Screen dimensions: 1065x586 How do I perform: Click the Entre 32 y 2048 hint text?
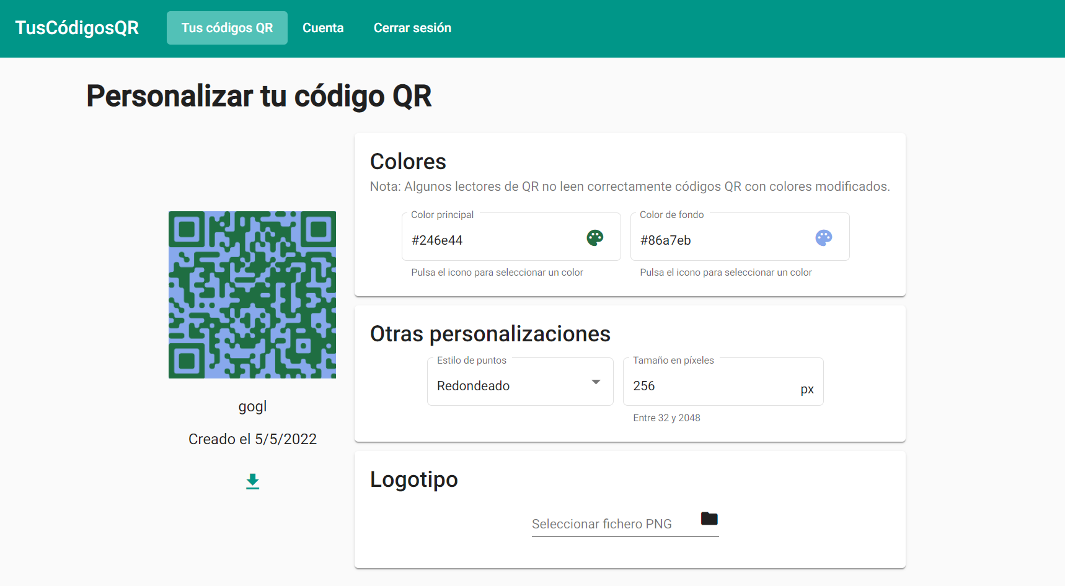point(666,418)
